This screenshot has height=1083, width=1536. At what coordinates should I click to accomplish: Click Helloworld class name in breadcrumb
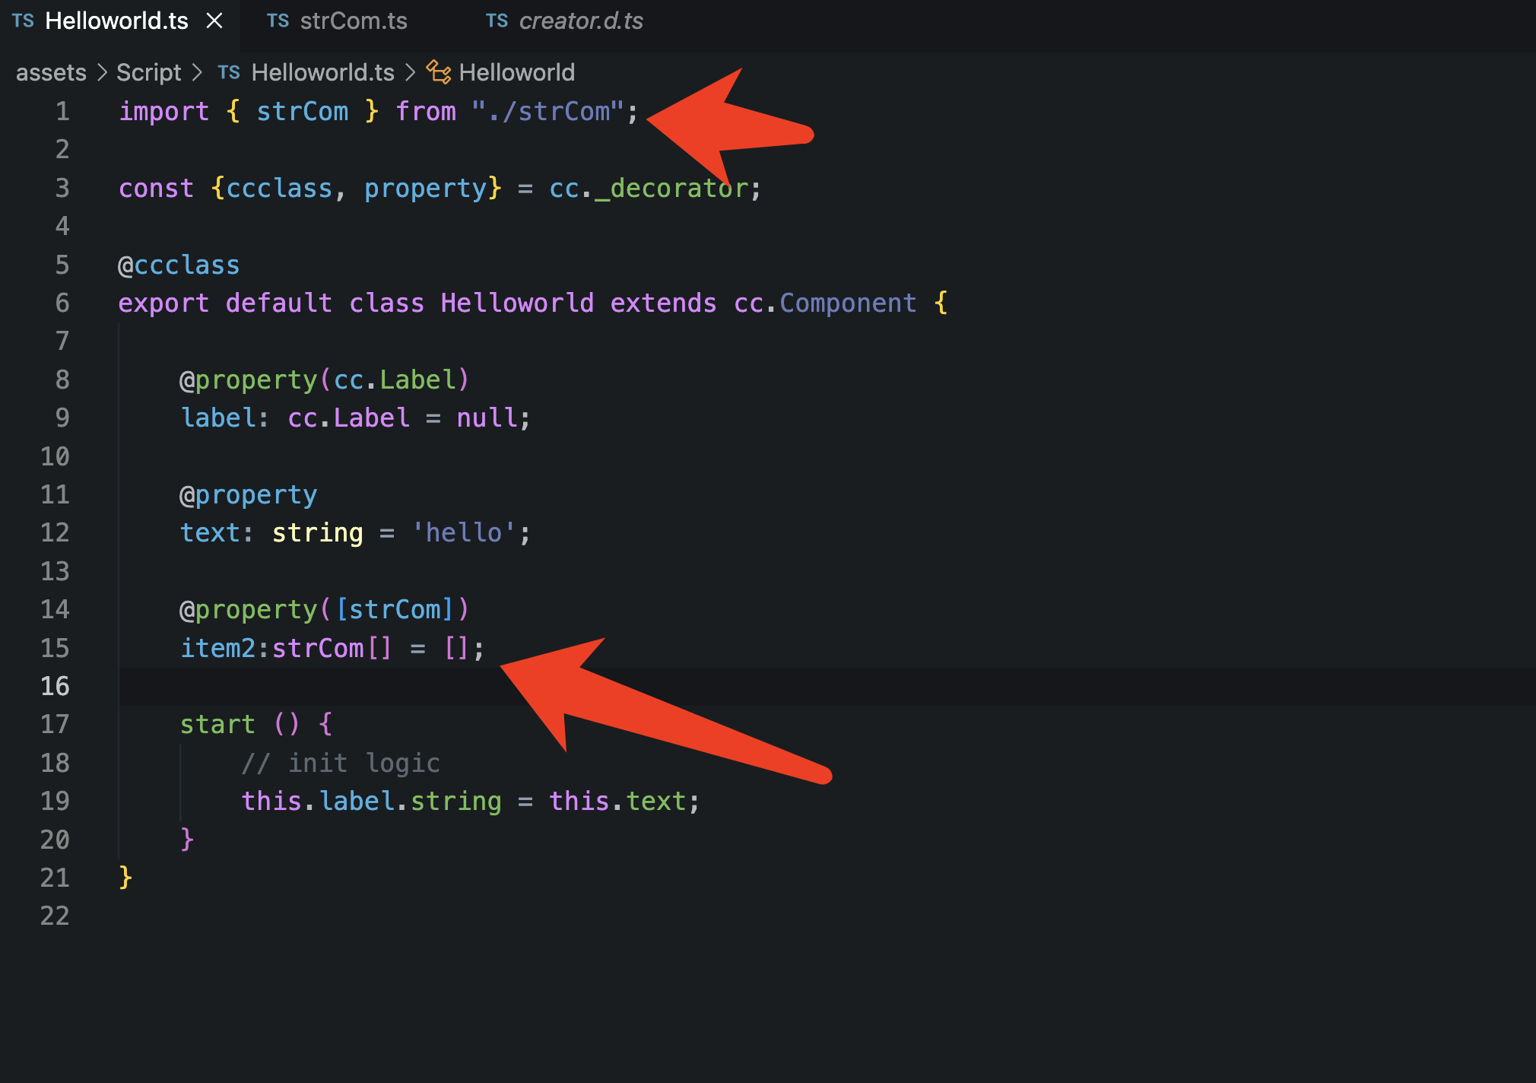click(x=516, y=72)
